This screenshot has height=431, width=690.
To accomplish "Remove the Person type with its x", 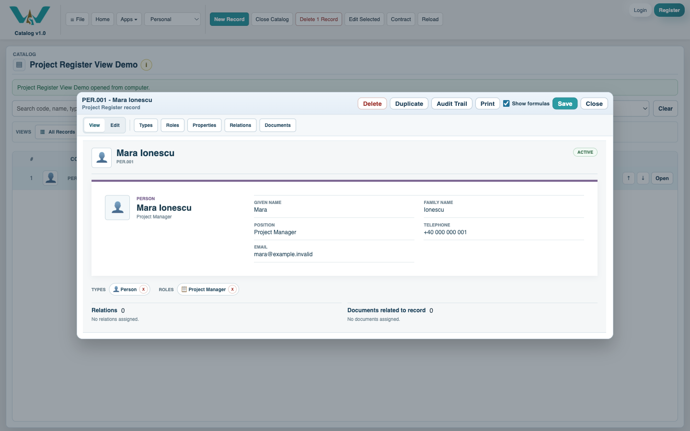I will pyautogui.click(x=143, y=289).
